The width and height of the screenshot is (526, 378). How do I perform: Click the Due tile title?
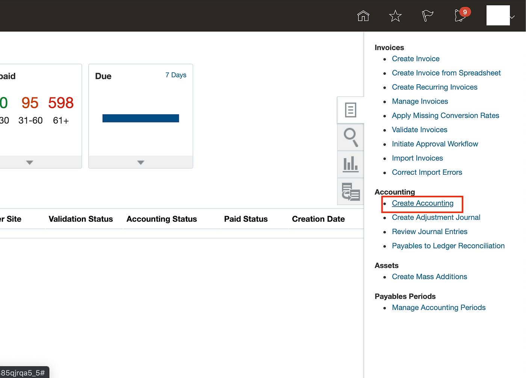(x=103, y=76)
